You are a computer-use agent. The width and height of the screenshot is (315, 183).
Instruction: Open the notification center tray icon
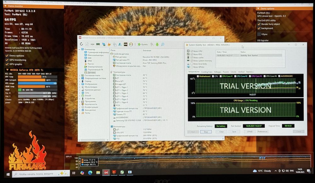tap(309, 171)
